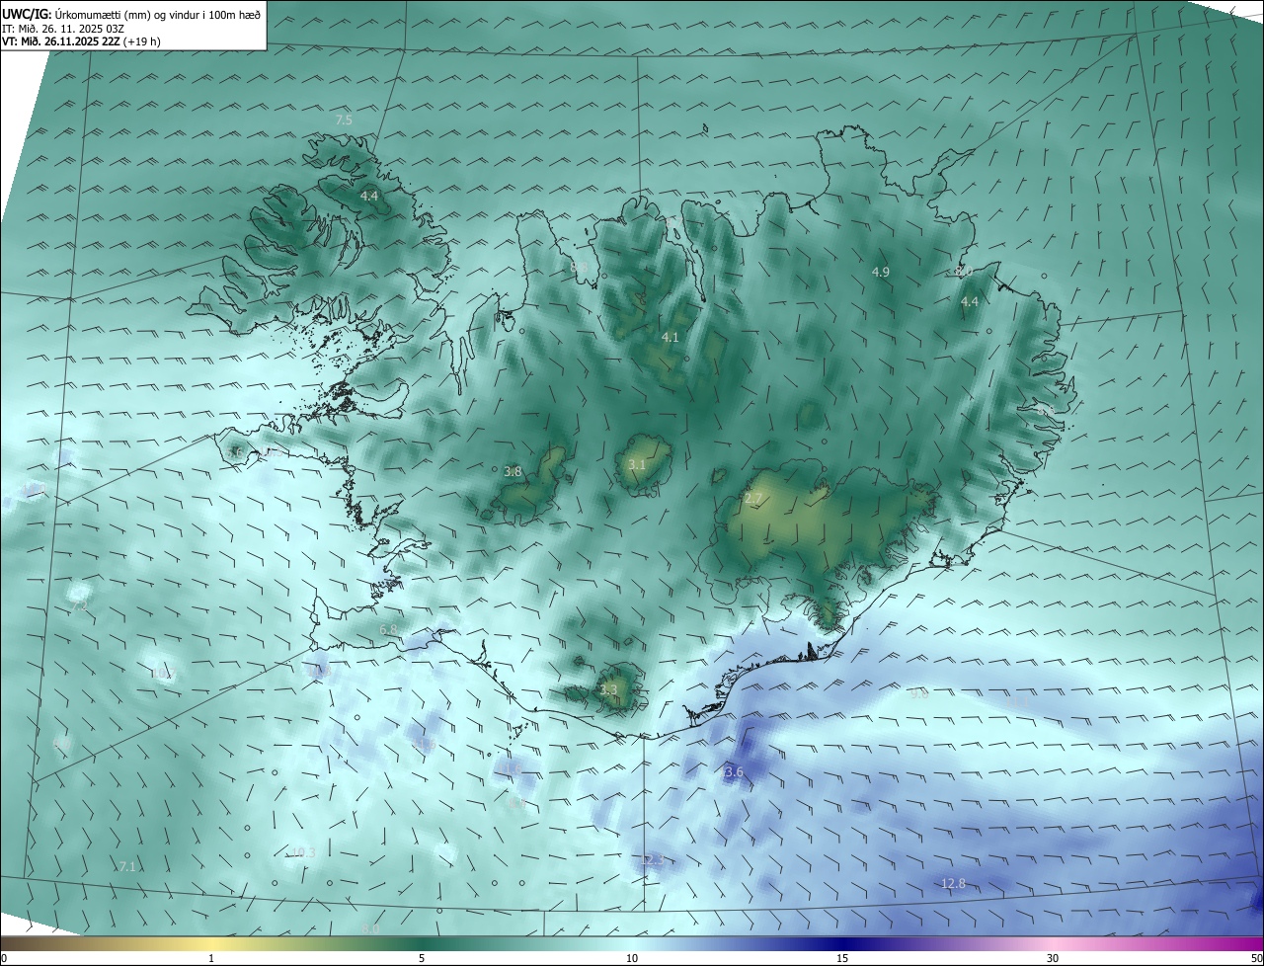The height and width of the screenshot is (966, 1264).
Task: Click the 10 tick on the colour scale
Action: 632,958
